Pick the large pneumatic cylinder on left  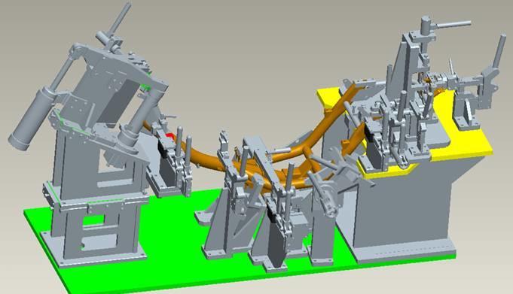coord(32,119)
